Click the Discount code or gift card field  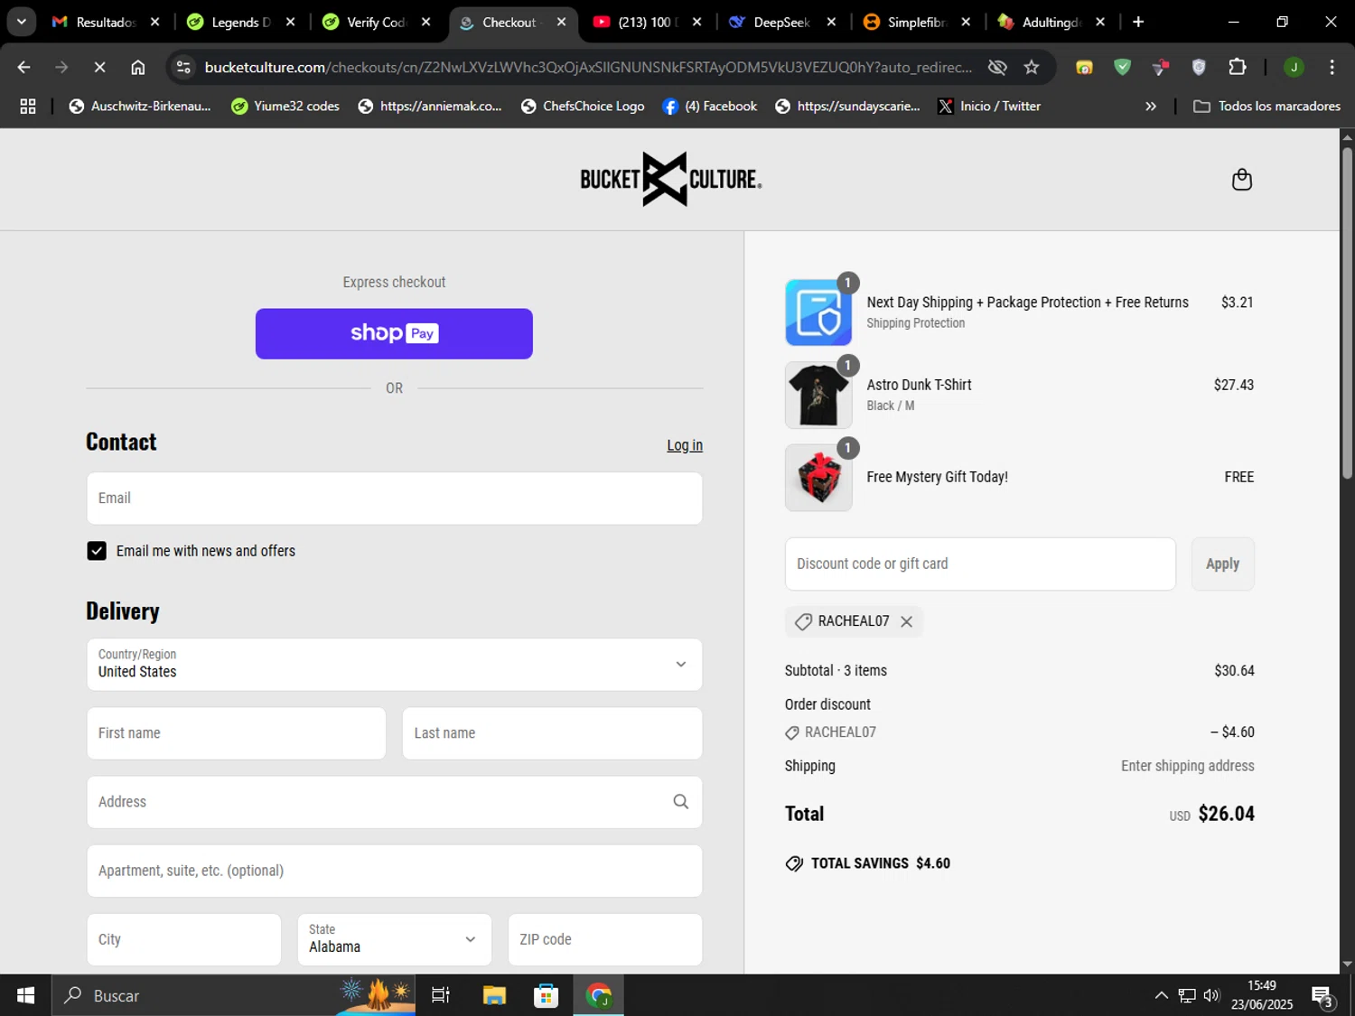click(980, 564)
